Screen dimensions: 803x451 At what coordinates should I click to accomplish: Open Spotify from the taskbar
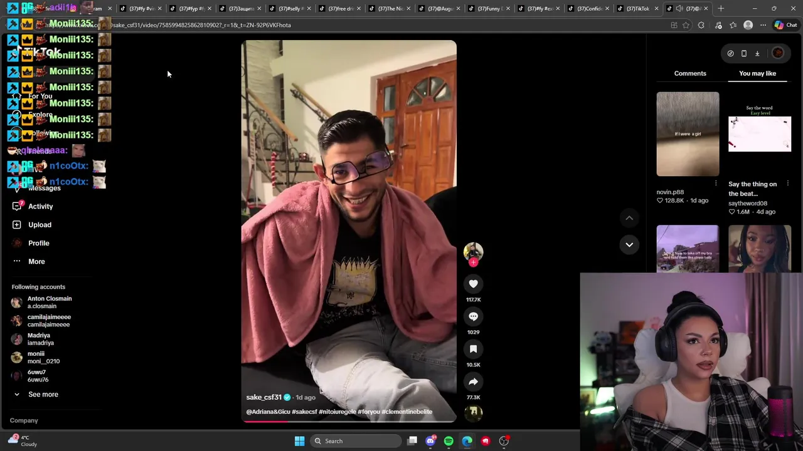click(449, 441)
